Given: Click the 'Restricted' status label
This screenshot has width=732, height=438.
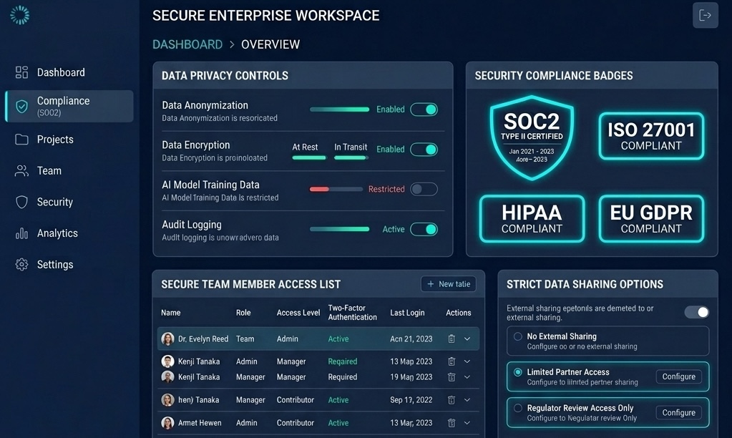Looking at the screenshot, I should 386,189.
